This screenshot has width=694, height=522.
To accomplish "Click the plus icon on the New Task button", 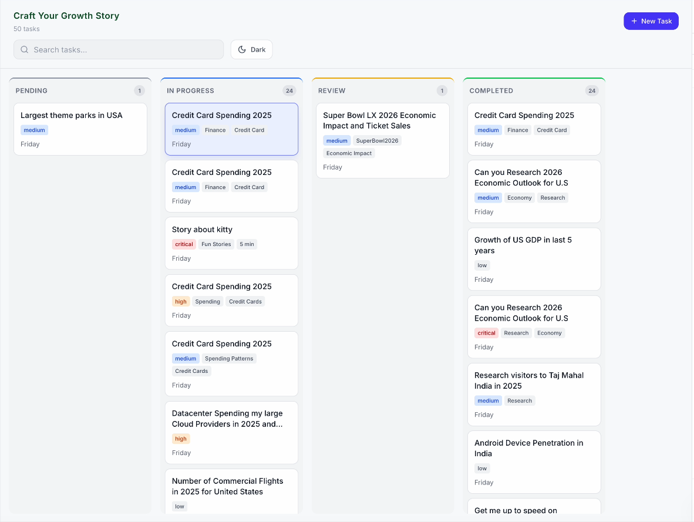I will (x=634, y=21).
